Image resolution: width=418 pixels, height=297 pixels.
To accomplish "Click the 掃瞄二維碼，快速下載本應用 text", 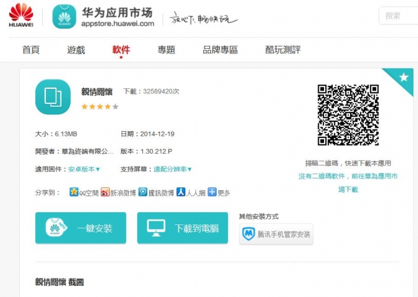I will tap(348, 163).
